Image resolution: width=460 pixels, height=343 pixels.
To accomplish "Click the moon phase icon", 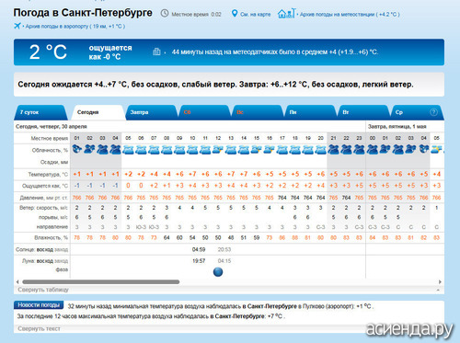I will (x=218, y=272).
